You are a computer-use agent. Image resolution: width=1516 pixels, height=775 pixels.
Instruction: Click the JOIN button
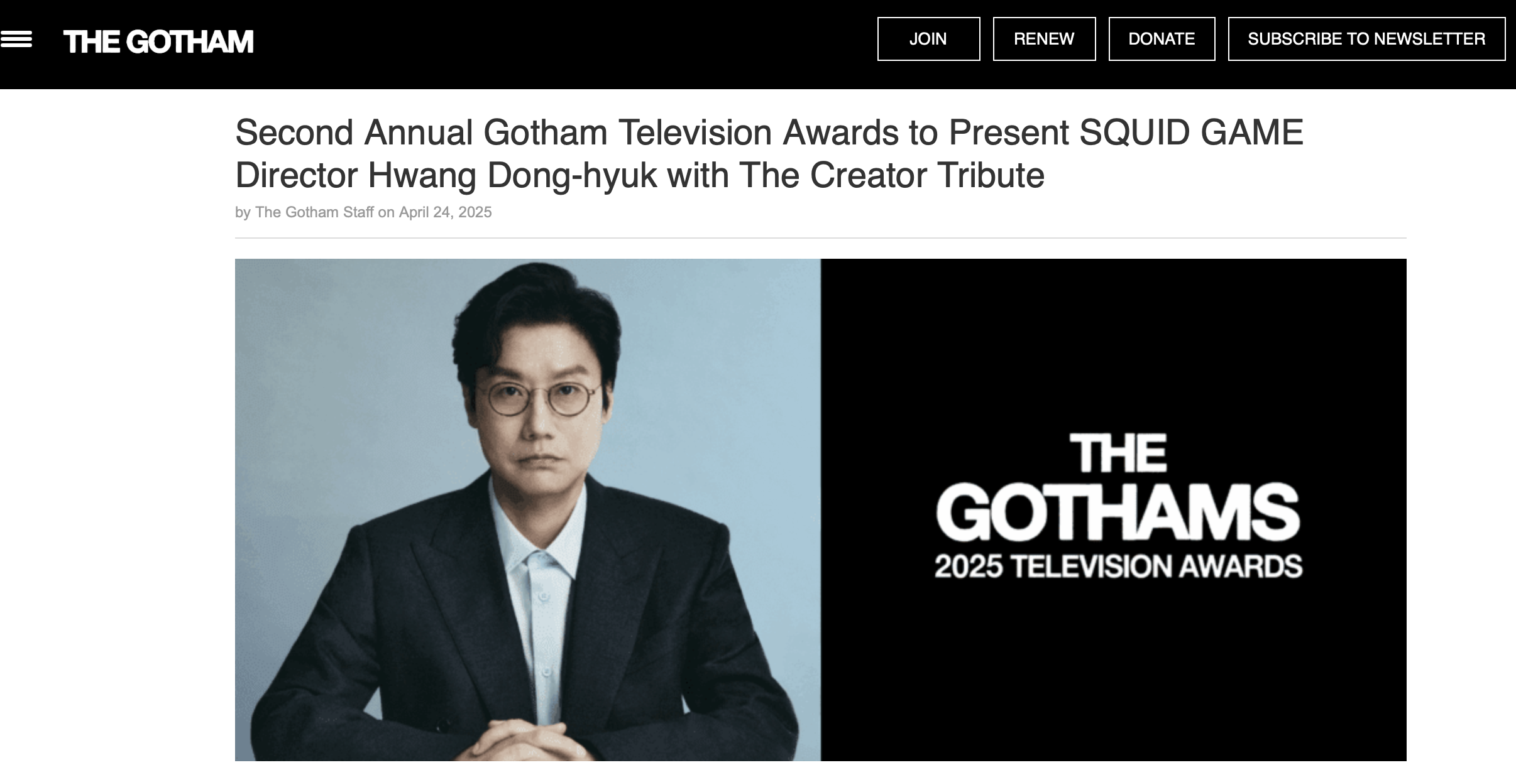928,39
